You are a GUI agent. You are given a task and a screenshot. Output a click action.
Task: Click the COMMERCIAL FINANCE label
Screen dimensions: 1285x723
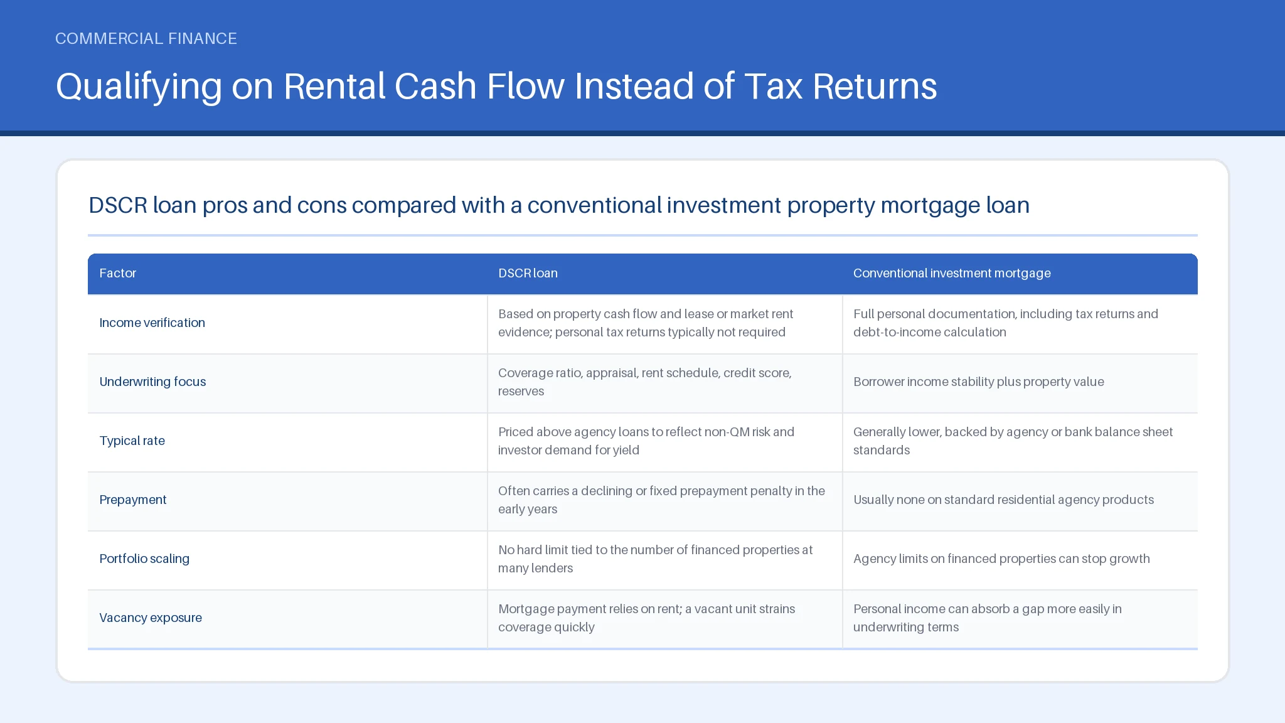tap(146, 38)
